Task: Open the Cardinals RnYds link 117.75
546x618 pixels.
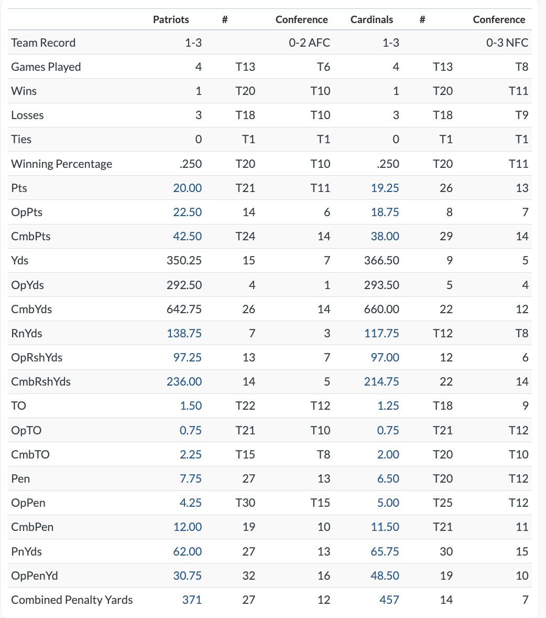Action: click(381, 333)
